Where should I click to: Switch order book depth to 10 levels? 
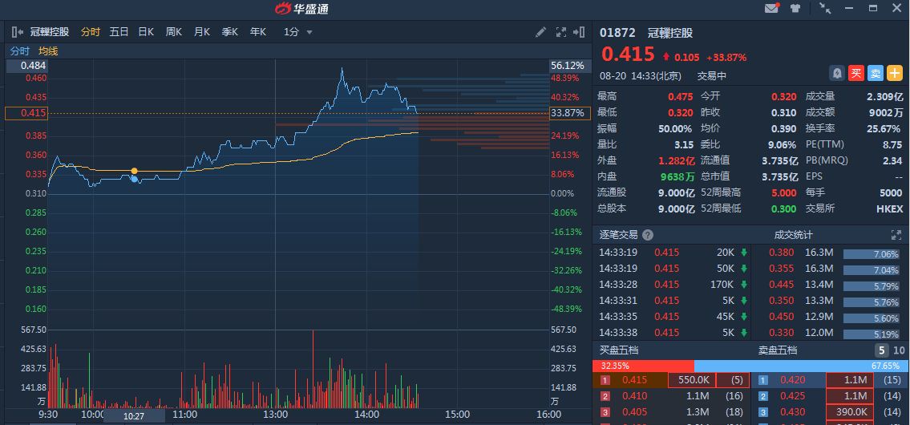pyautogui.click(x=899, y=350)
